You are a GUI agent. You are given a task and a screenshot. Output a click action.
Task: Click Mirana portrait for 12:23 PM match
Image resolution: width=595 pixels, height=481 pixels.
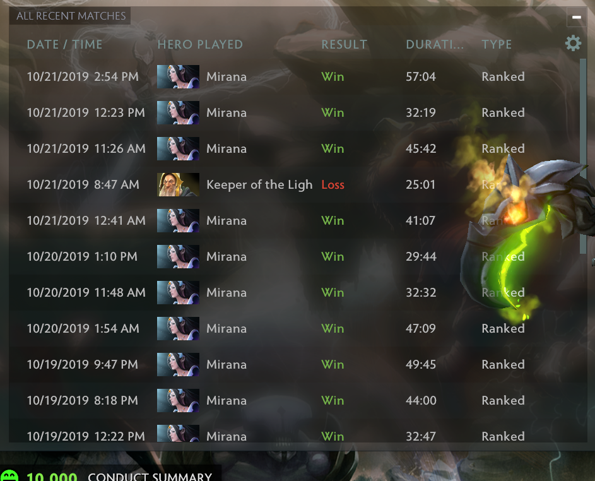pyautogui.click(x=178, y=113)
